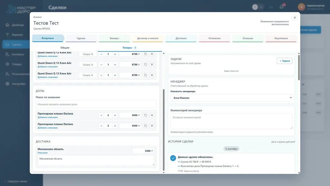This screenshot has height=186, width=330.
Task: Duplicate the middle Quest Doors Клен Айс row
Action: (145, 65)
